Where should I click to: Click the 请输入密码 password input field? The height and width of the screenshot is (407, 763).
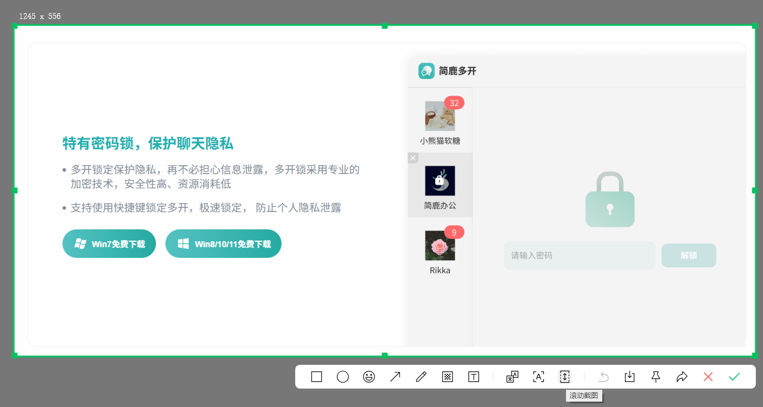(579, 255)
